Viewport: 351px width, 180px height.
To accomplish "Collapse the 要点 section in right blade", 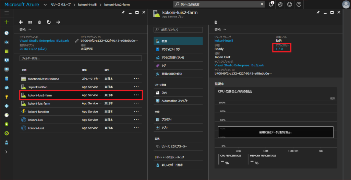I will [225, 30].
